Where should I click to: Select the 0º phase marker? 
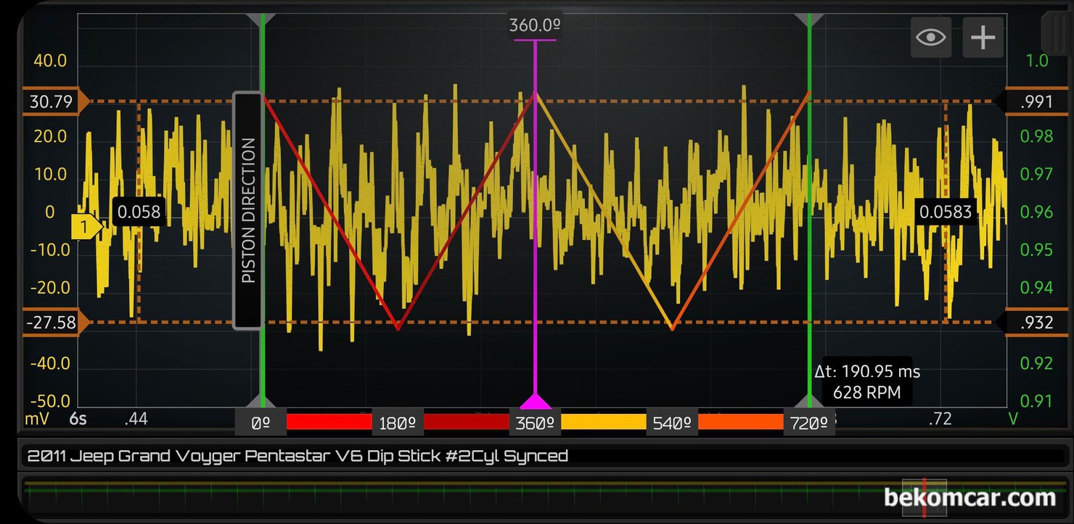click(x=261, y=423)
